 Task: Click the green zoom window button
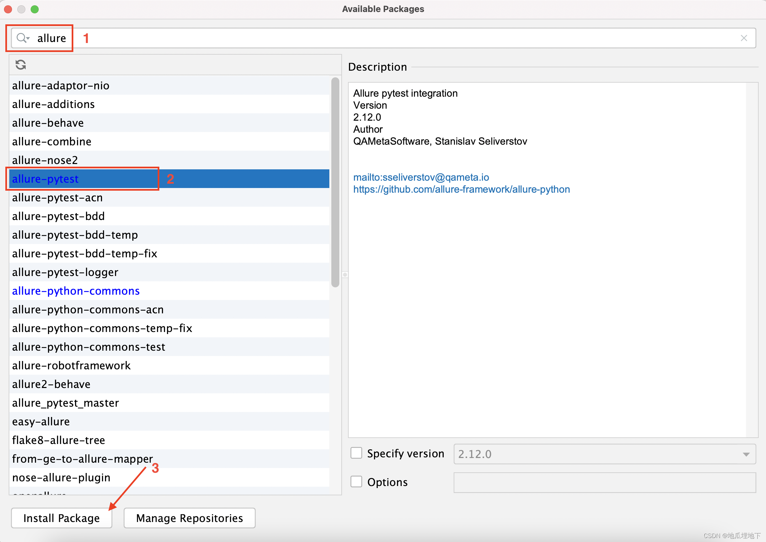pos(35,9)
